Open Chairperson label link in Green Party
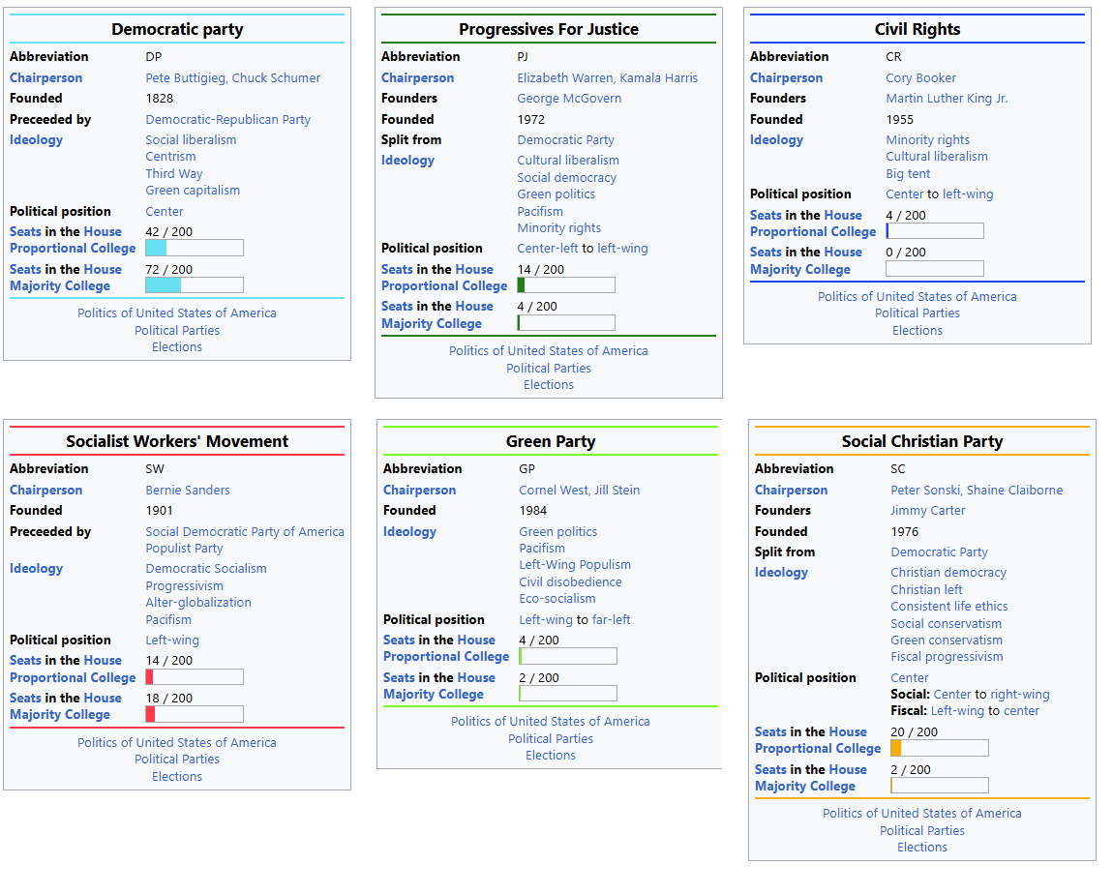The width and height of the screenshot is (1113, 894). click(x=419, y=491)
